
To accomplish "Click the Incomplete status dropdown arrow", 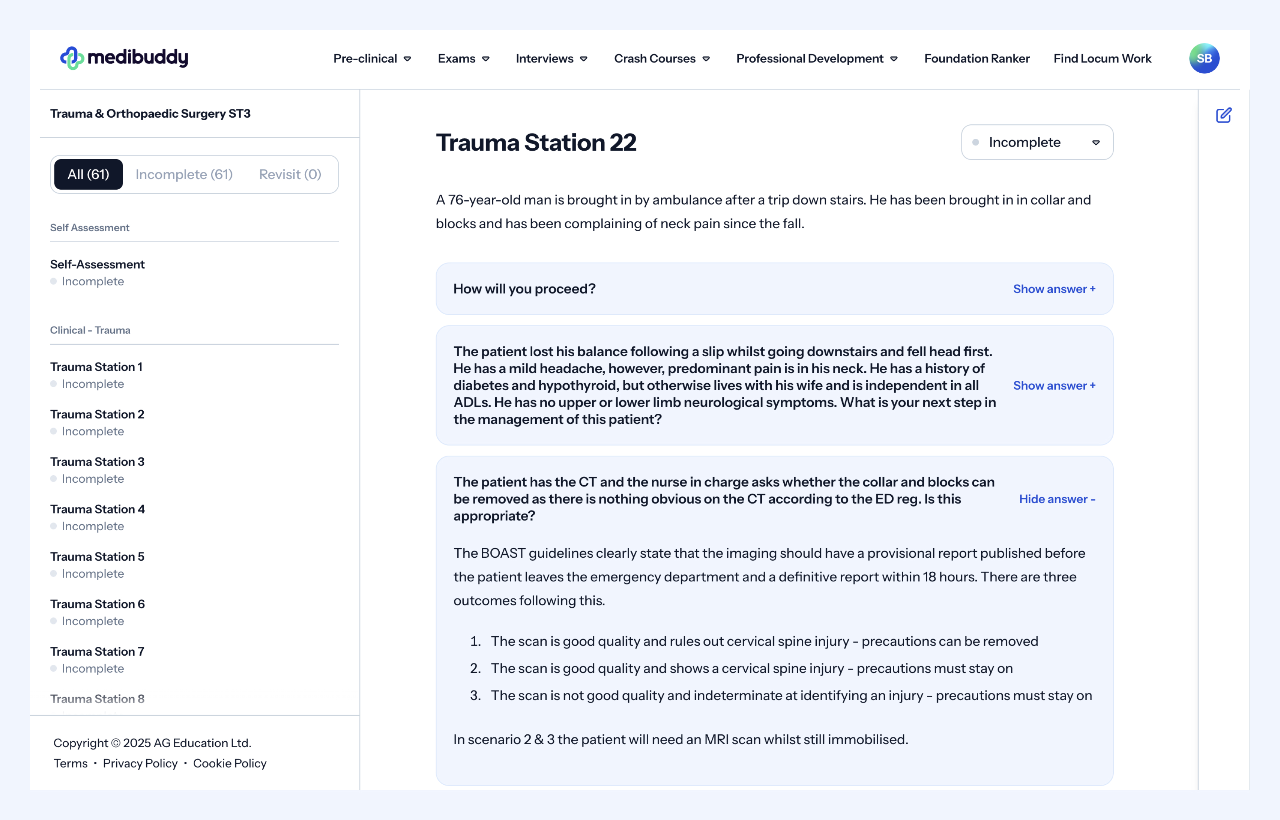I will click(1096, 143).
